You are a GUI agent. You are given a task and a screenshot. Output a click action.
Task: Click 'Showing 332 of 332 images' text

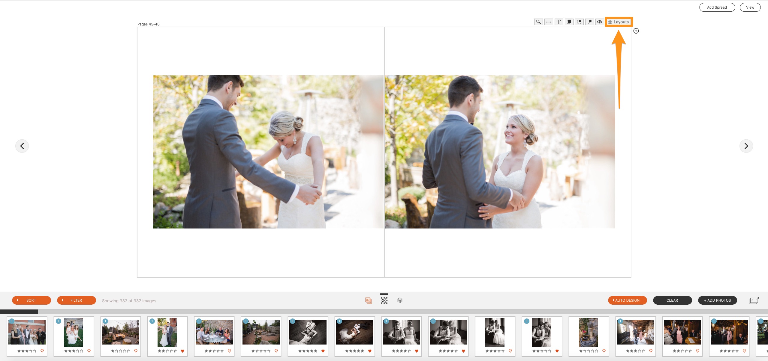129,301
